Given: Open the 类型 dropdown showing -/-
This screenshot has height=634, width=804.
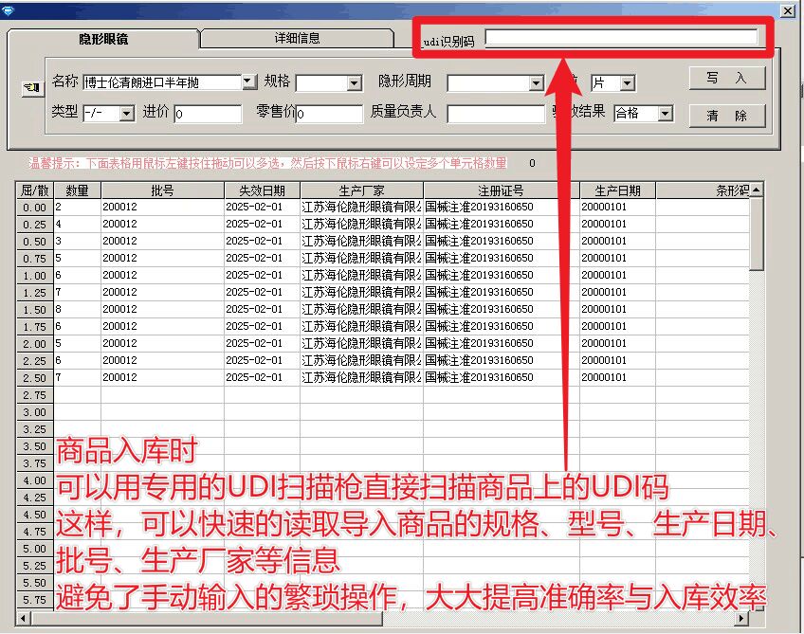Looking at the screenshot, I should coord(127,114).
